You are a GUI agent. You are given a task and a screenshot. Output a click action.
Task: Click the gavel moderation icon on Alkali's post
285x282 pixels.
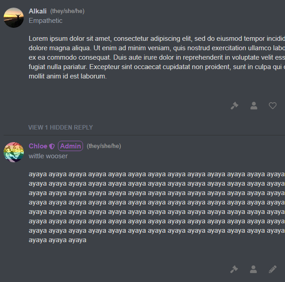(234, 106)
